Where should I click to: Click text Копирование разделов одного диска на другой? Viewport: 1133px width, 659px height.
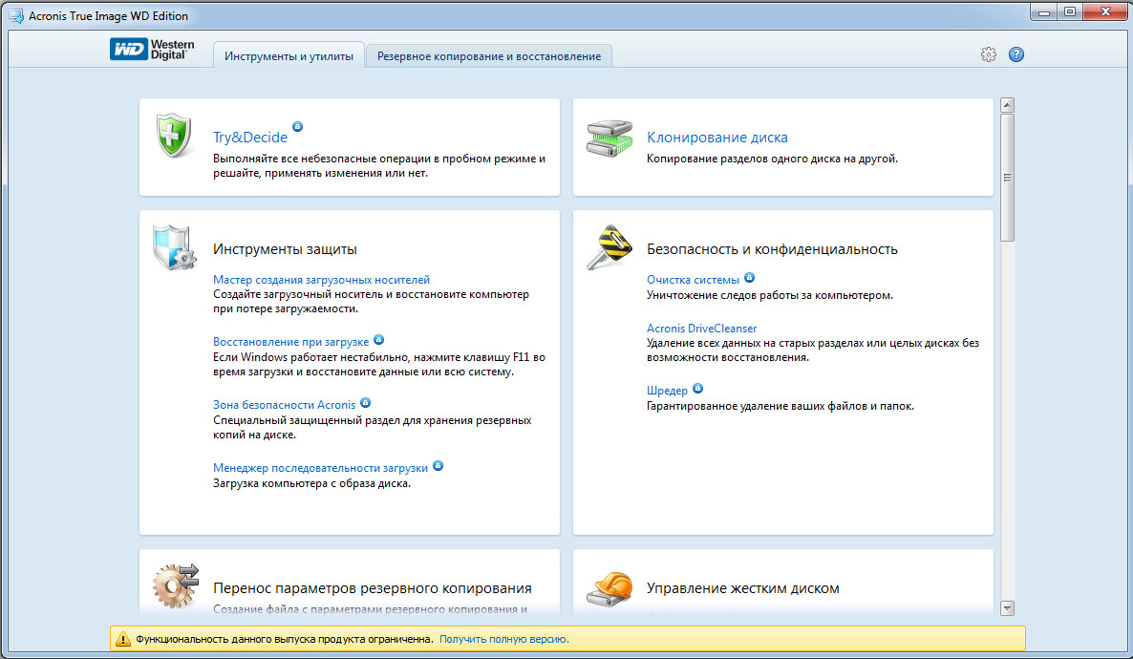click(772, 159)
